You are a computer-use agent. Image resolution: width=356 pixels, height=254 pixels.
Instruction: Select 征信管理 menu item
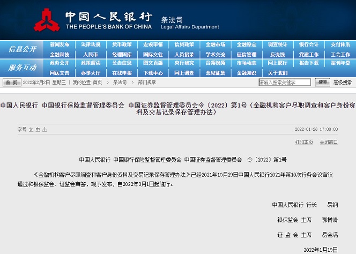247,55
